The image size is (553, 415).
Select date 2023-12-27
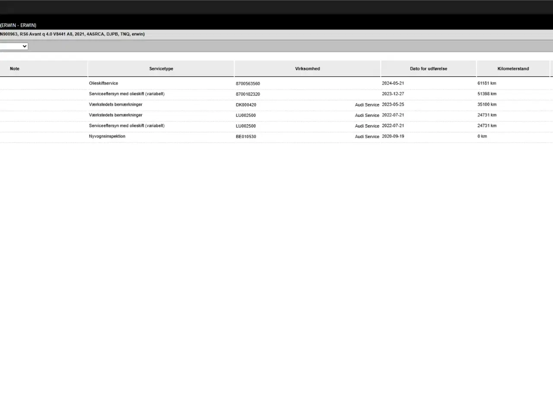point(393,94)
